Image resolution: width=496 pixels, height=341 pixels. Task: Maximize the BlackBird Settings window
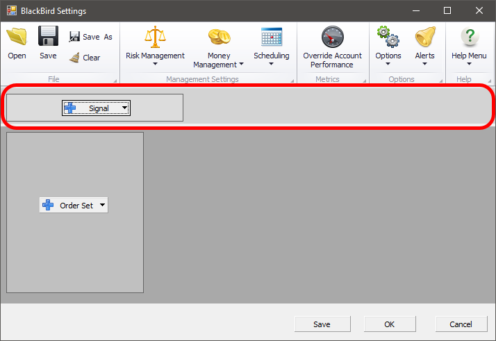[447, 10]
